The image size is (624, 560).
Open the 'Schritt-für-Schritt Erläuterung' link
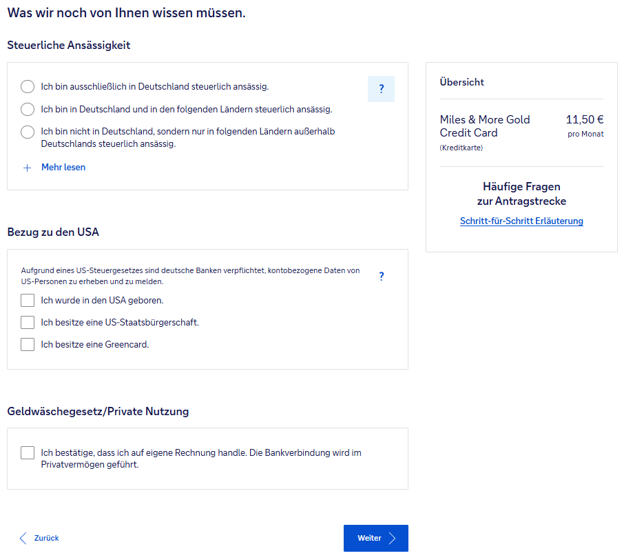521,221
